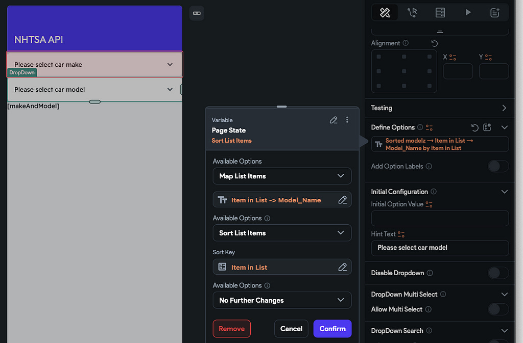Select the car make dropdown on canvas
Image resolution: width=523 pixels, height=343 pixels.
tap(94, 64)
